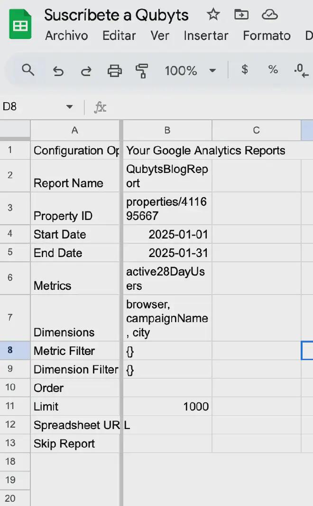Click the move to folder icon
The image size is (313, 506).
click(x=241, y=15)
